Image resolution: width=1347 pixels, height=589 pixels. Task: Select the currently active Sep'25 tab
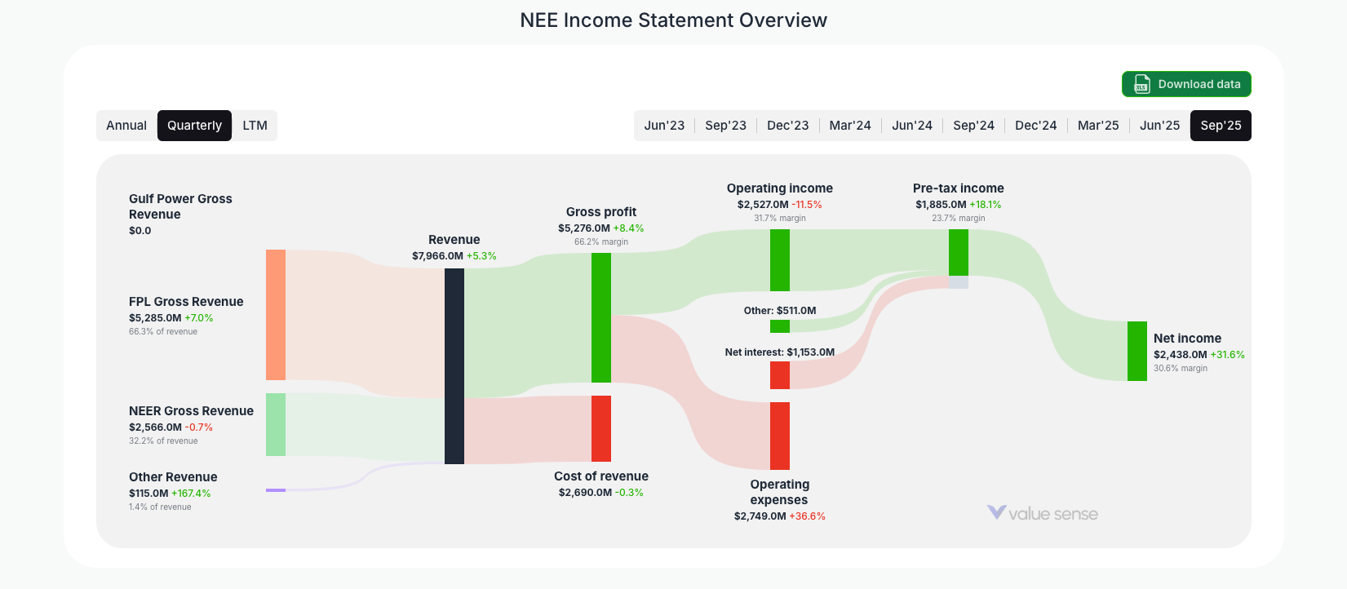tap(1221, 125)
